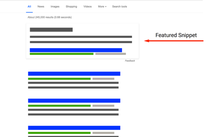Screen dimensions: 206x137
Task: Open the third organic result's blue title
Action: pyautogui.click(x=74, y=128)
